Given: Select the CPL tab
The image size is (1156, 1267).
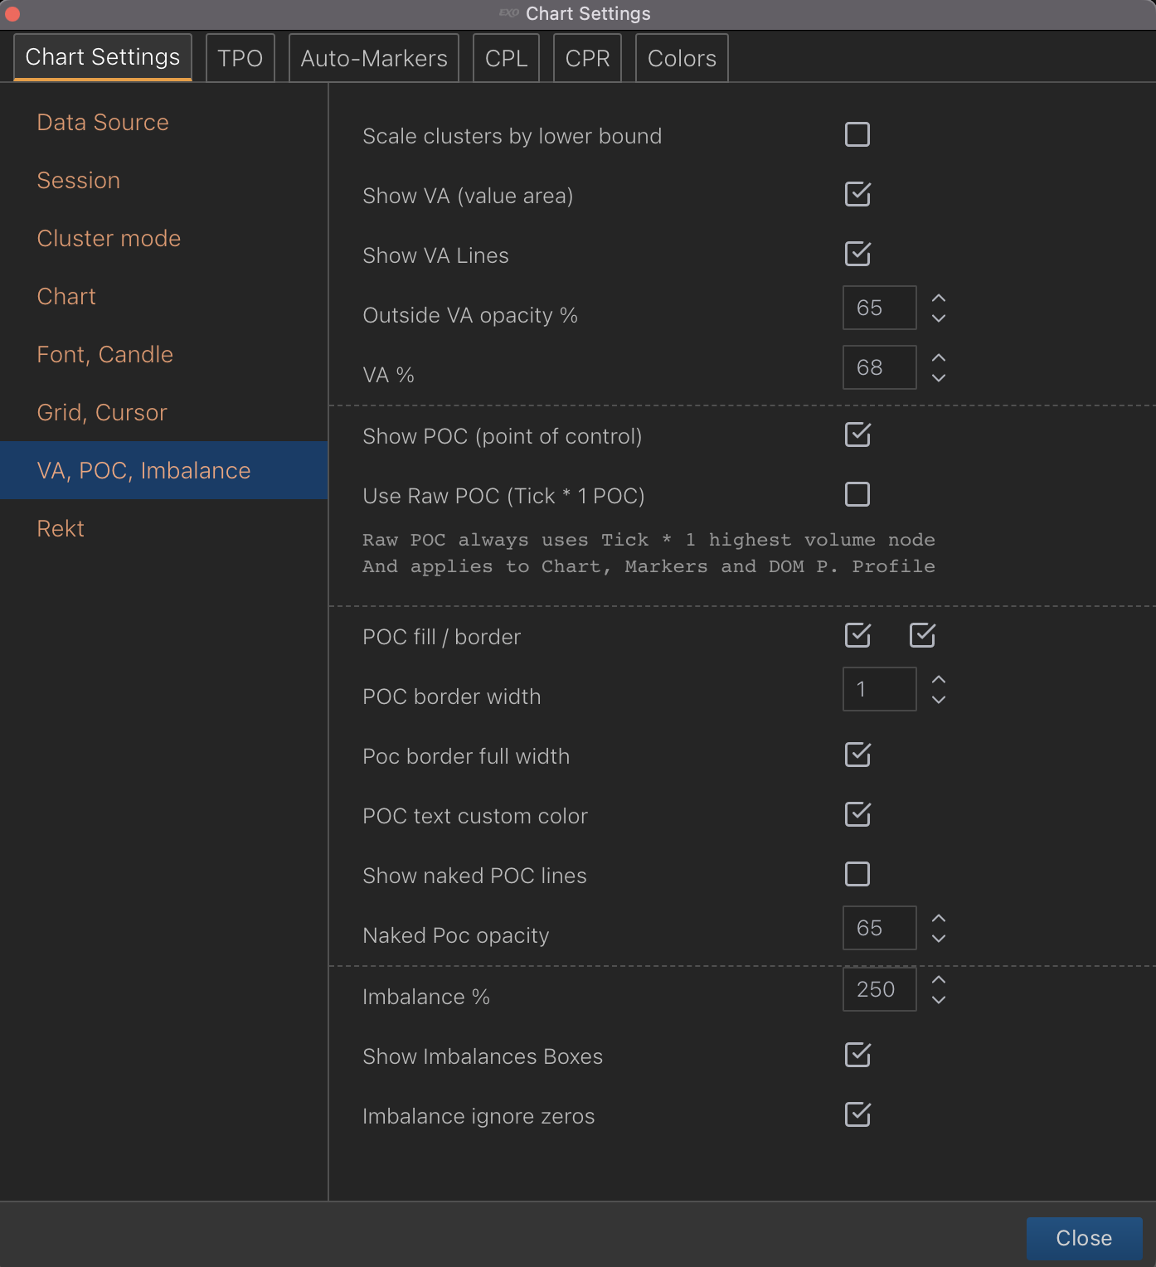Looking at the screenshot, I should 506,58.
